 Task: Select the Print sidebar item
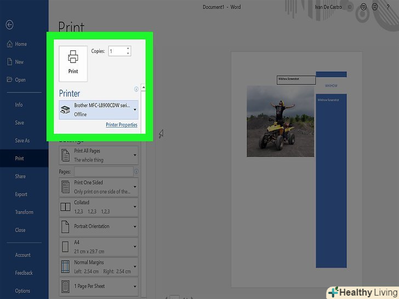(x=24, y=158)
